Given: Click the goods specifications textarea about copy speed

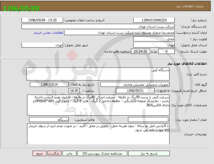Looking at the screenshot, I should 98,105.
